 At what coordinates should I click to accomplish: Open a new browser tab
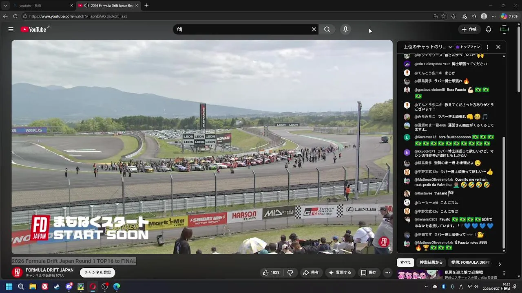[x=146, y=6]
